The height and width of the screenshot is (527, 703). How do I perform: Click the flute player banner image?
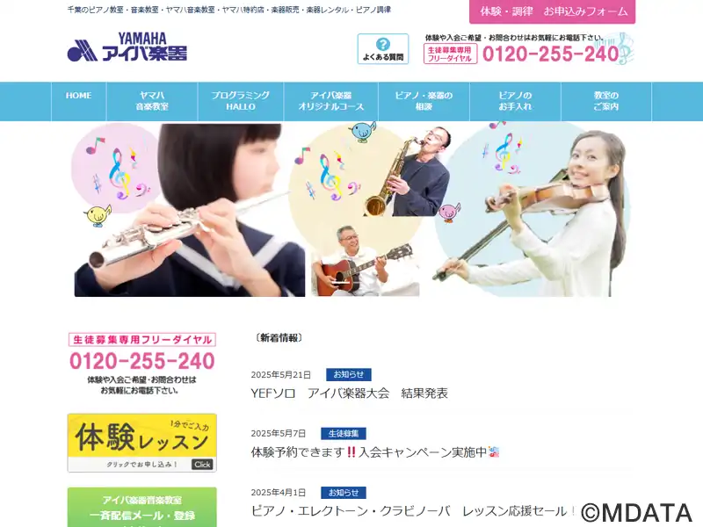tap(190, 210)
